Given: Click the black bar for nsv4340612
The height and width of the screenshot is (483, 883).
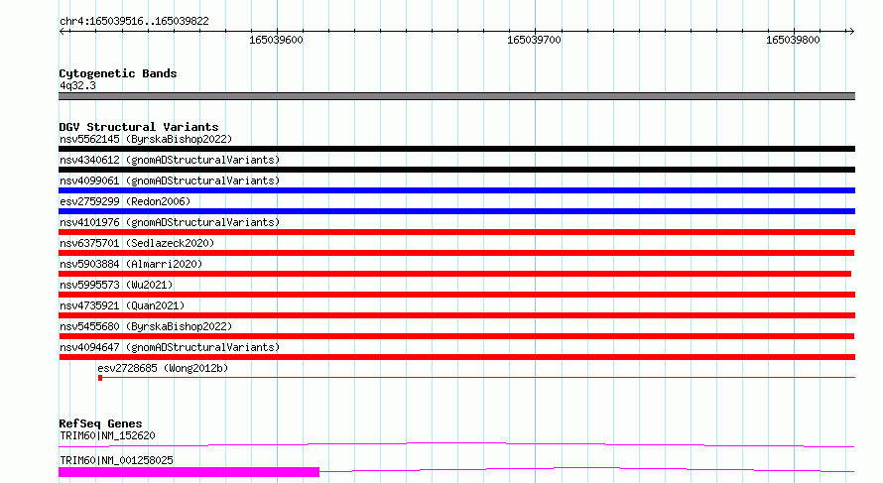Looking at the screenshot, I should (x=456, y=170).
